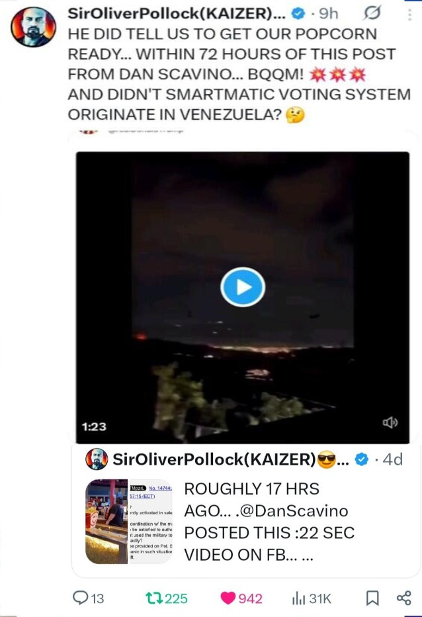Viewport: 422px width, 617px height.
Task: Click the verified badge beside author name
Action: (298, 14)
